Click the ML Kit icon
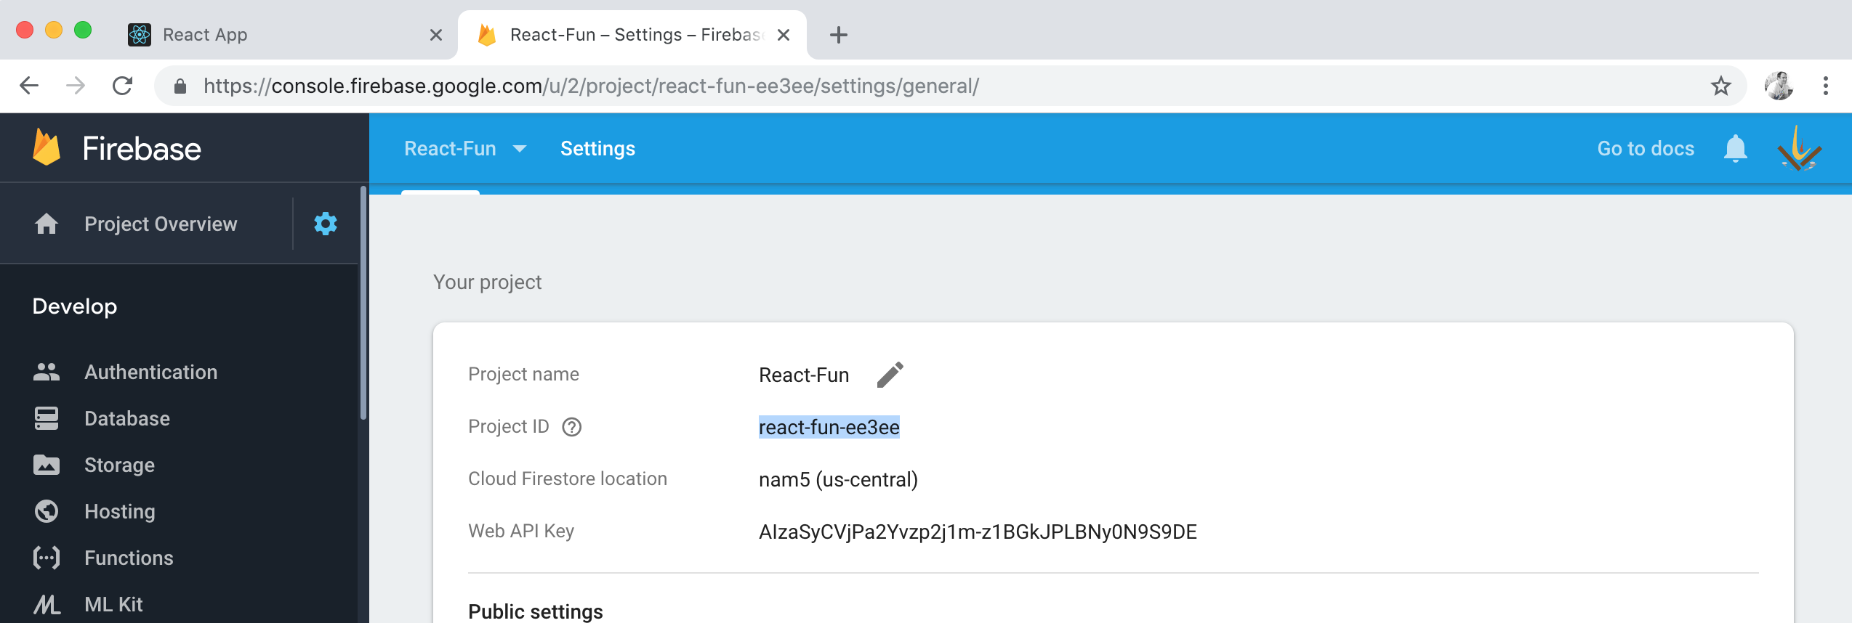The width and height of the screenshot is (1852, 623). click(47, 604)
